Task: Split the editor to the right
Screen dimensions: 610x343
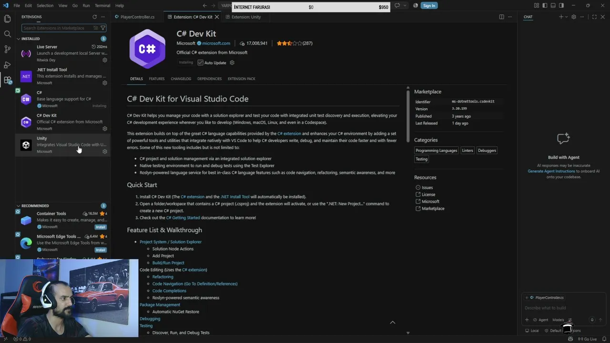Action: [501, 17]
